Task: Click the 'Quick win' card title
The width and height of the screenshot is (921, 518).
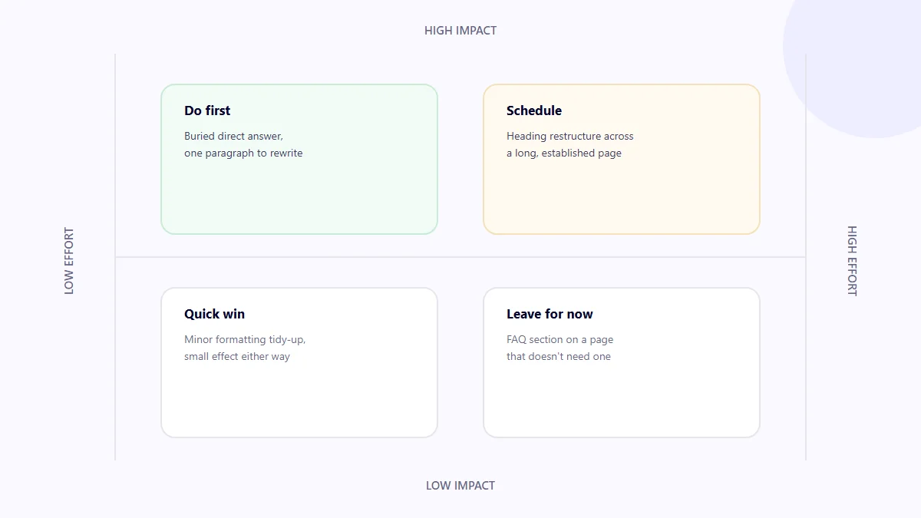Action: 215,314
